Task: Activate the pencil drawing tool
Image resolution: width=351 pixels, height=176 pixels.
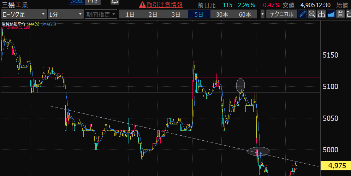Action: (303, 14)
